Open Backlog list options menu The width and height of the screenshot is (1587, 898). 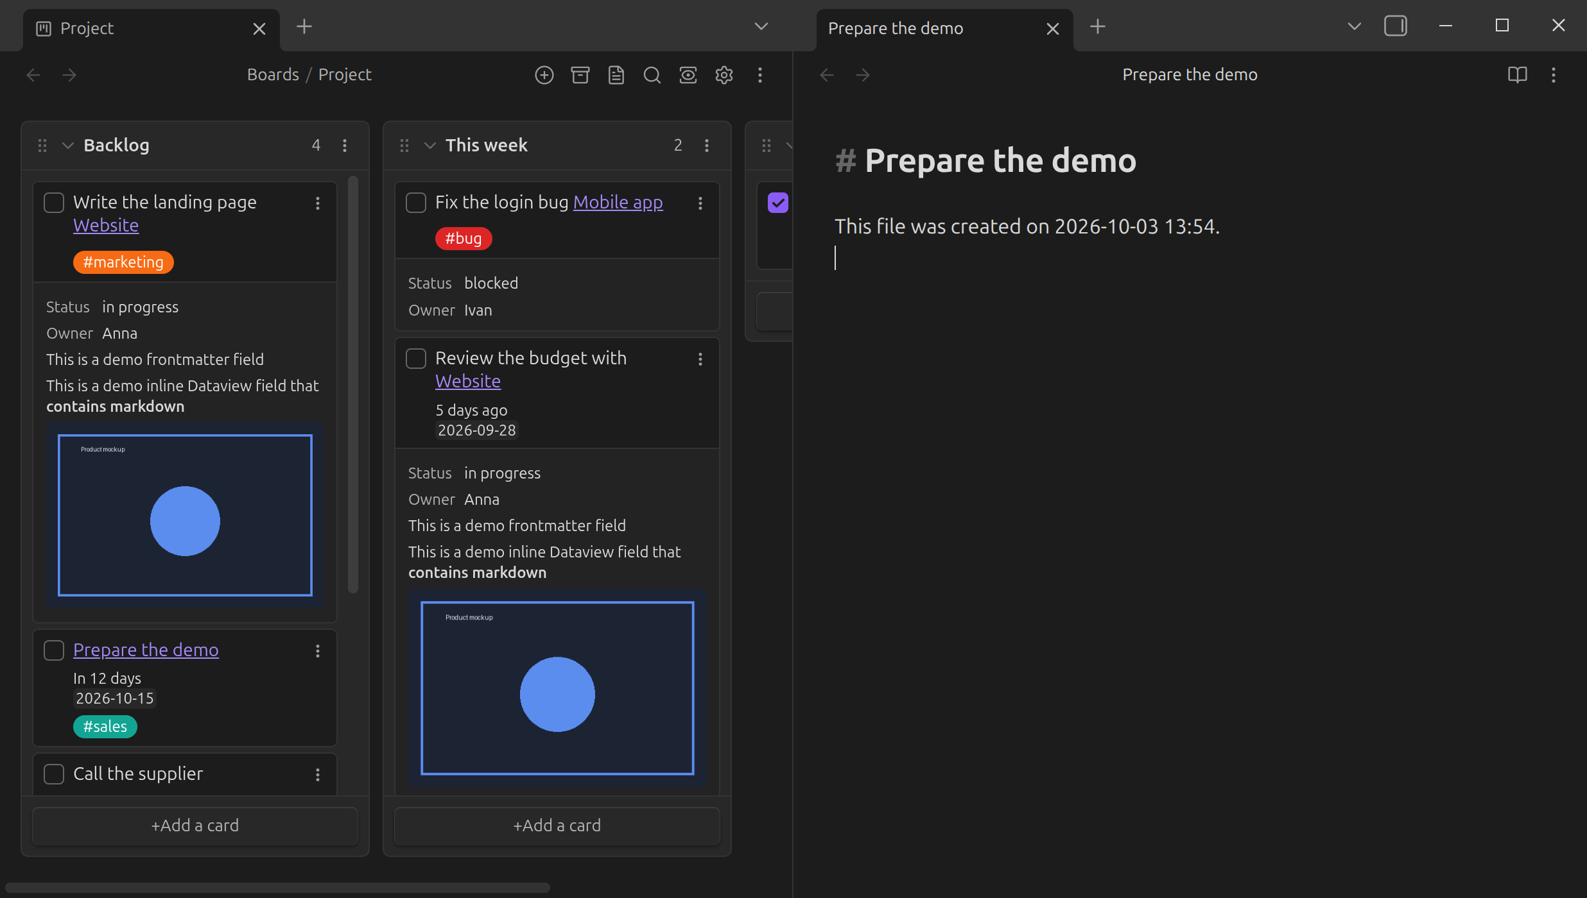(345, 146)
